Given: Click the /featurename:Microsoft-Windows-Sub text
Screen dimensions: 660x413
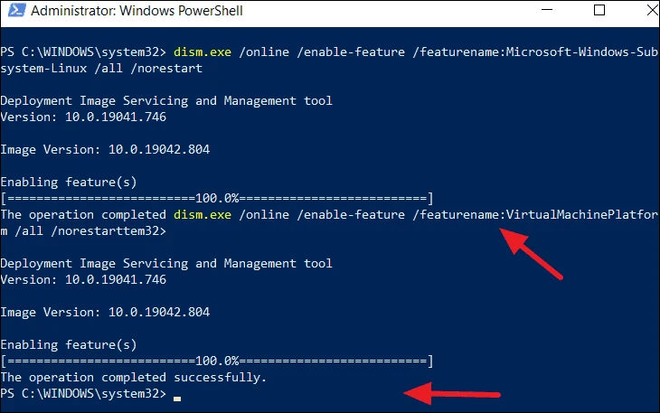Looking at the screenshot, I should (x=535, y=52).
